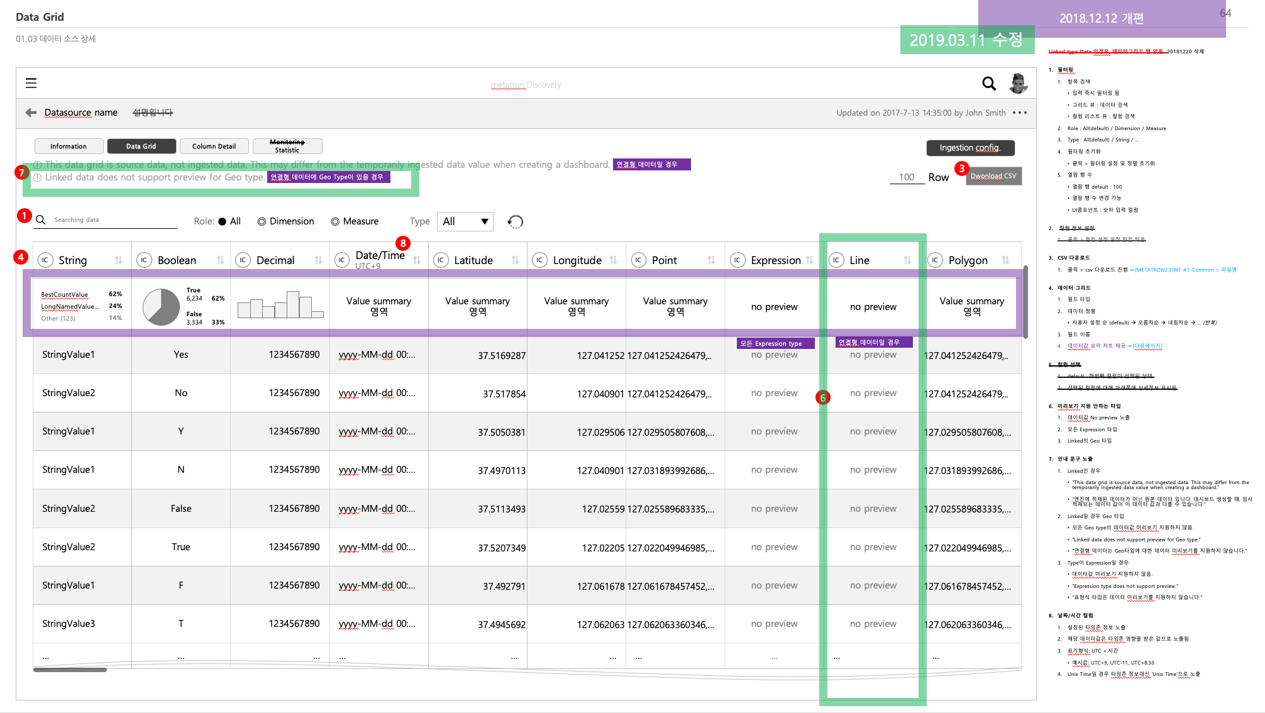Sort the Latitude column
The height and width of the screenshot is (713, 1265).
[516, 260]
